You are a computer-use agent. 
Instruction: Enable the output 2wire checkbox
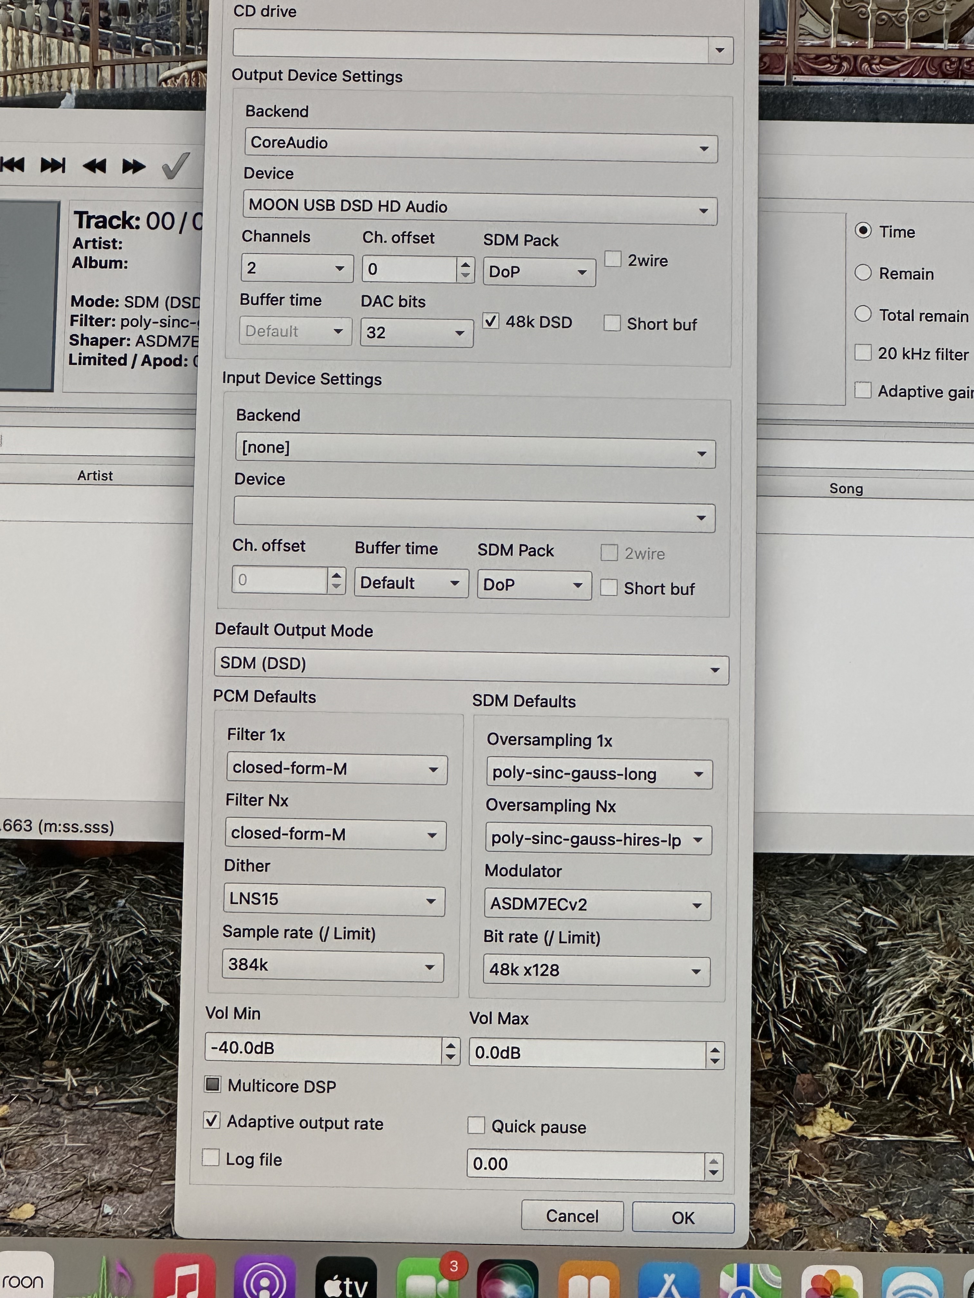(613, 259)
